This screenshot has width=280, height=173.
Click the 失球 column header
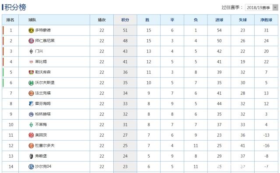[243, 20]
